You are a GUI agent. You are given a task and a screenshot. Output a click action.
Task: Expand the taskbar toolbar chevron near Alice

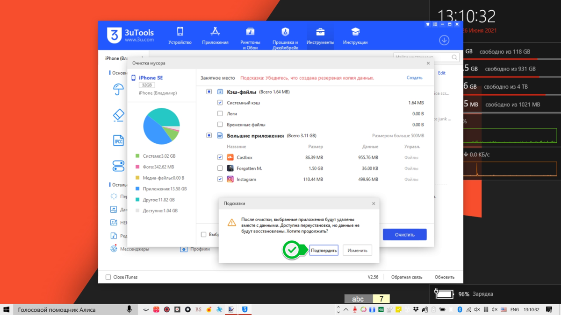(x=146, y=309)
